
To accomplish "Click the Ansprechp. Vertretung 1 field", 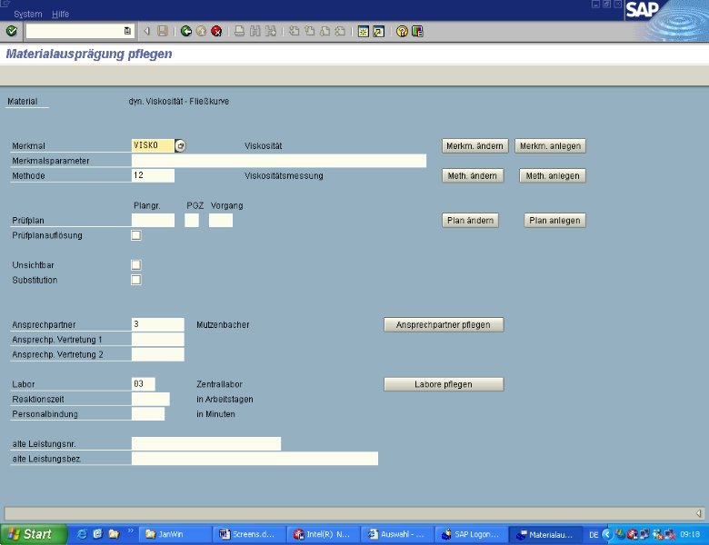I will [158, 340].
